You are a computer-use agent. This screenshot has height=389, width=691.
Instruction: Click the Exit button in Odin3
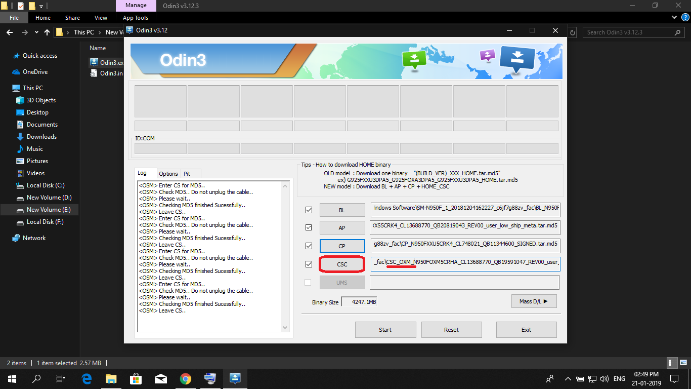526,330
